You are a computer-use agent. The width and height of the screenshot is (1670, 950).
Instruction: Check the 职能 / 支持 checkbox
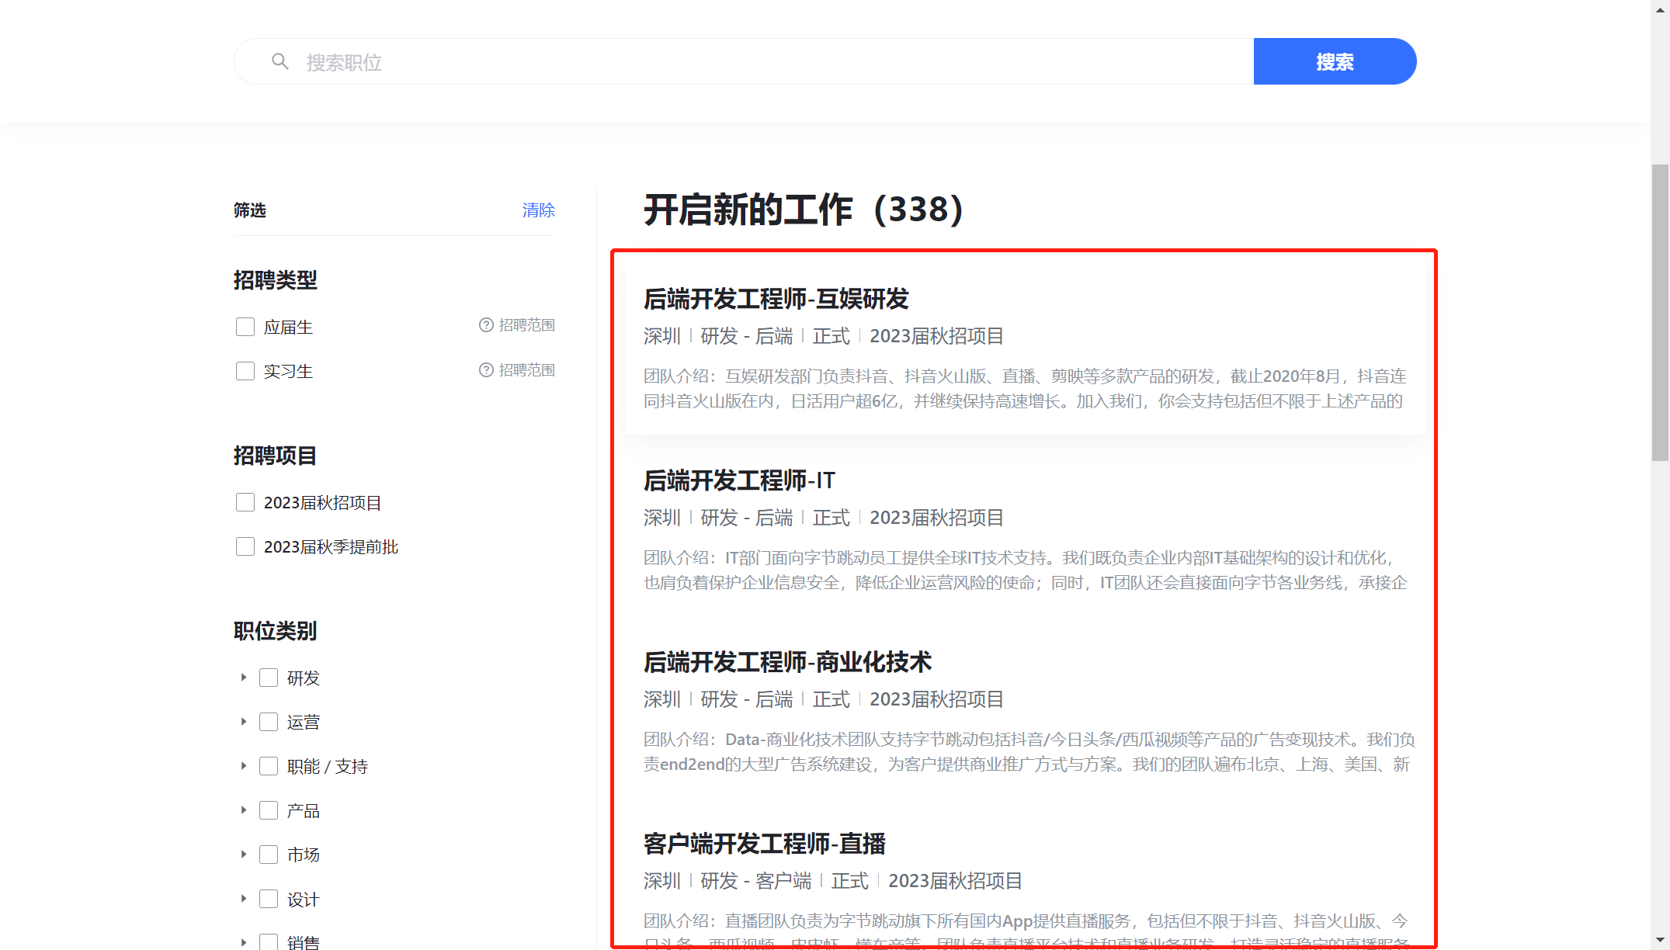(269, 766)
